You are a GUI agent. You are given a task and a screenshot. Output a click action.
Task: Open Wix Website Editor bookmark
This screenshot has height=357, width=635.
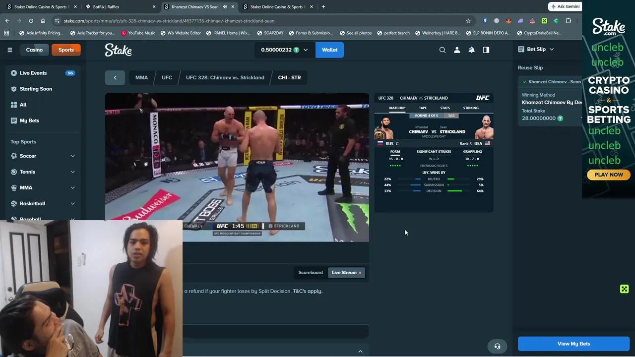[180, 33]
